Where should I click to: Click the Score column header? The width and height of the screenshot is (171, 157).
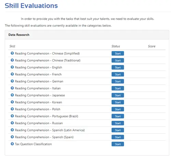pyautogui.click(x=152, y=46)
